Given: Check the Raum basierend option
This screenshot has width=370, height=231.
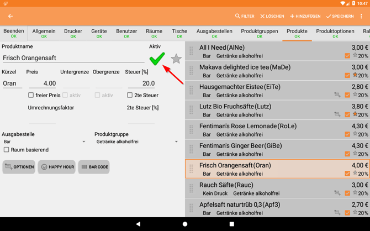Looking at the screenshot, I should click(x=7, y=150).
